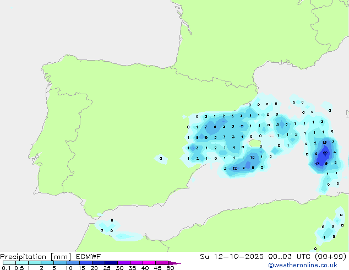Click the '45' legend scale label
Image resolution: width=349 pixels, height=270 pixels.
click(157, 268)
